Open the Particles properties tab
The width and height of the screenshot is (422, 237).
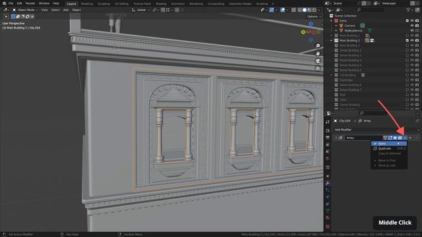click(328, 190)
